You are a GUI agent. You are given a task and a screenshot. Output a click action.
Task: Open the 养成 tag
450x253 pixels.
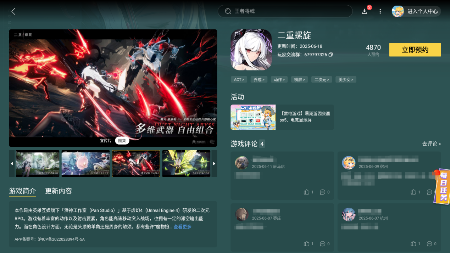259,80
